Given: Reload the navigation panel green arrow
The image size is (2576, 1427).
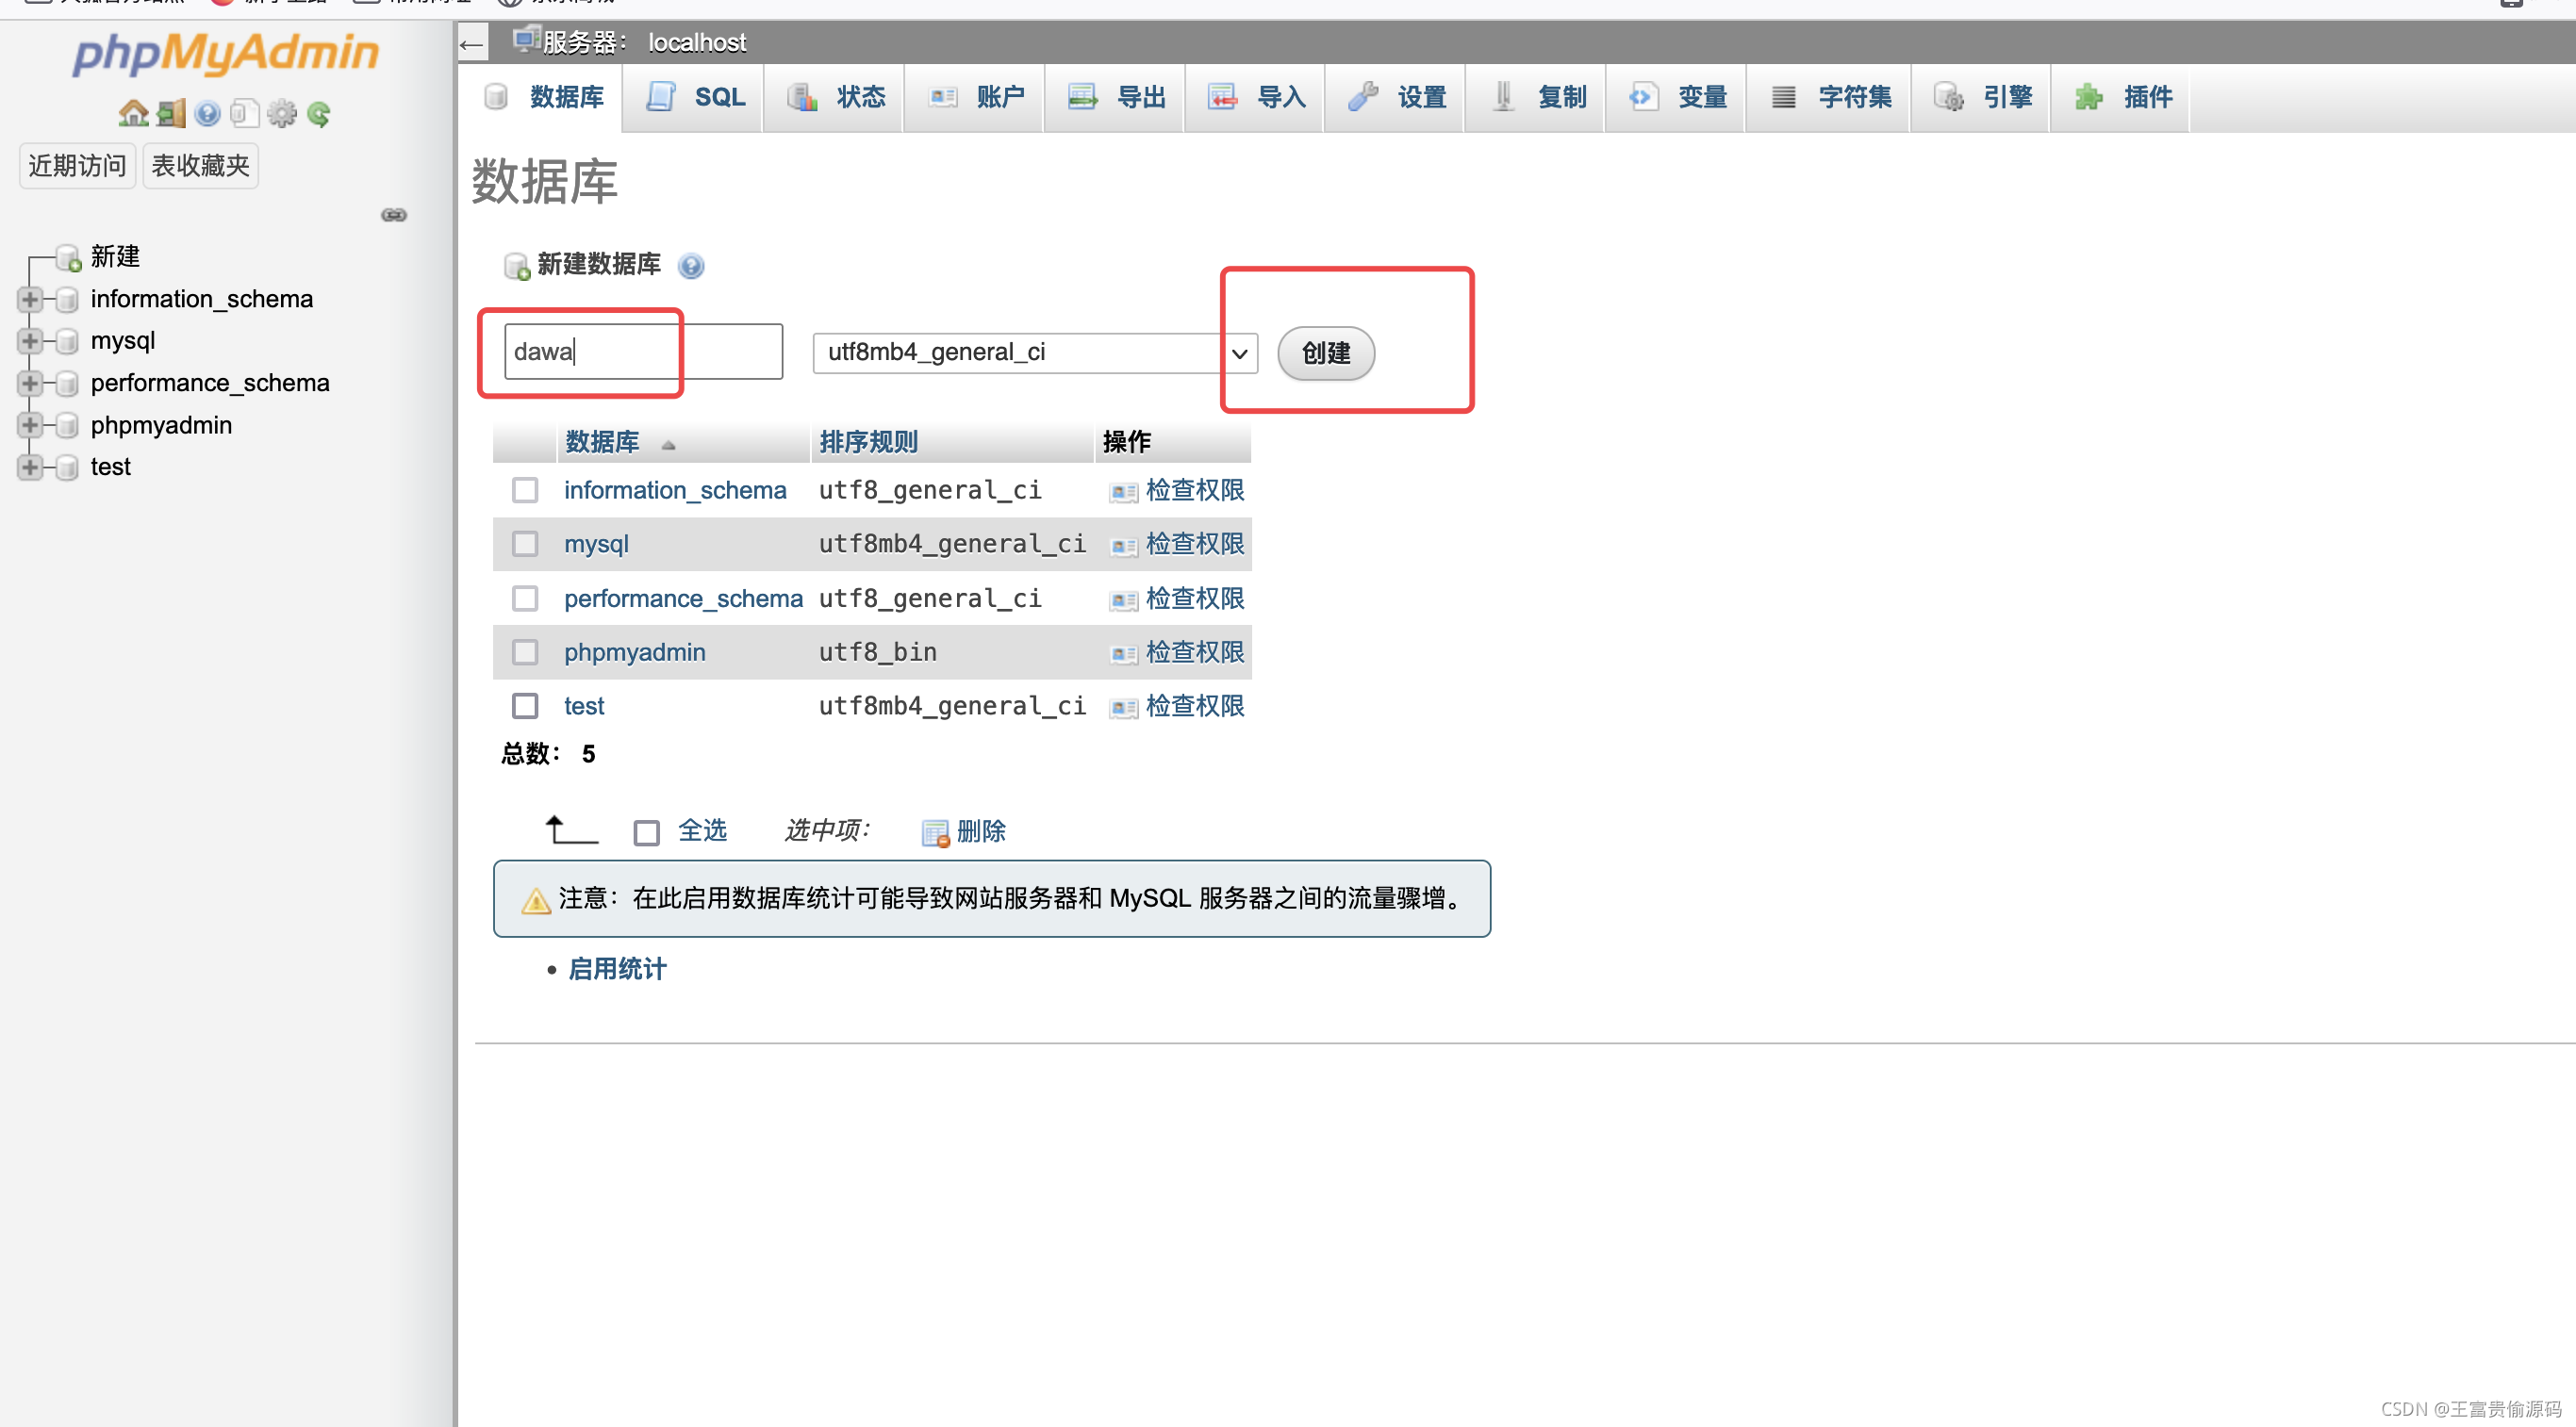Looking at the screenshot, I should click(x=319, y=114).
